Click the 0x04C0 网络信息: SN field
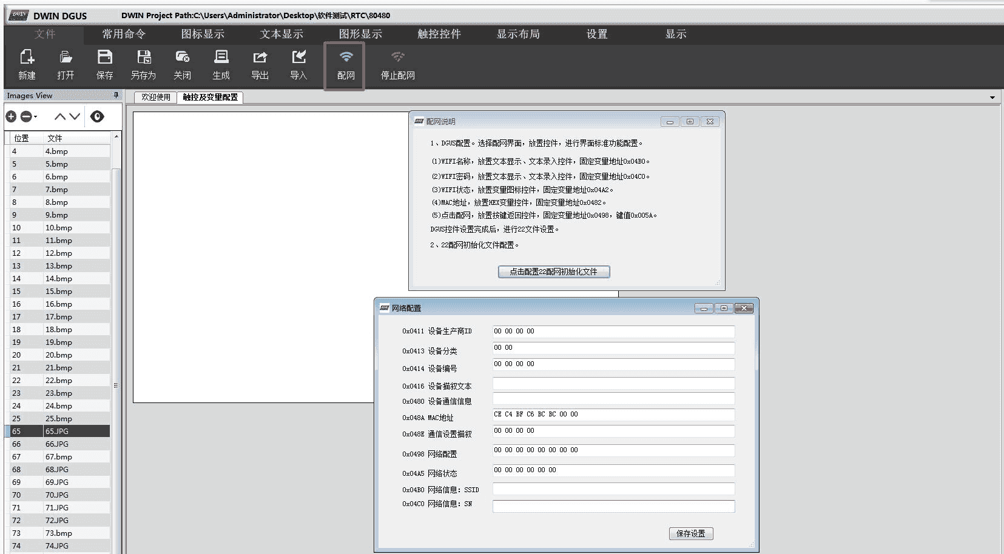 [613, 506]
